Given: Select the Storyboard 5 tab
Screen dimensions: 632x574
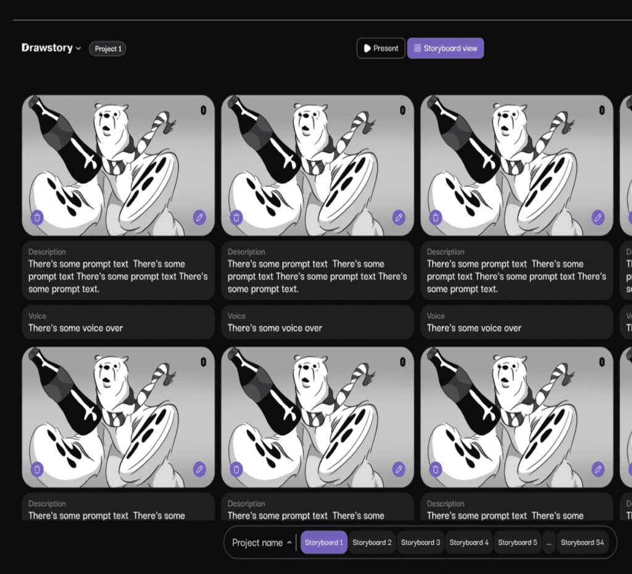Looking at the screenshot, I should click(518, 543).
